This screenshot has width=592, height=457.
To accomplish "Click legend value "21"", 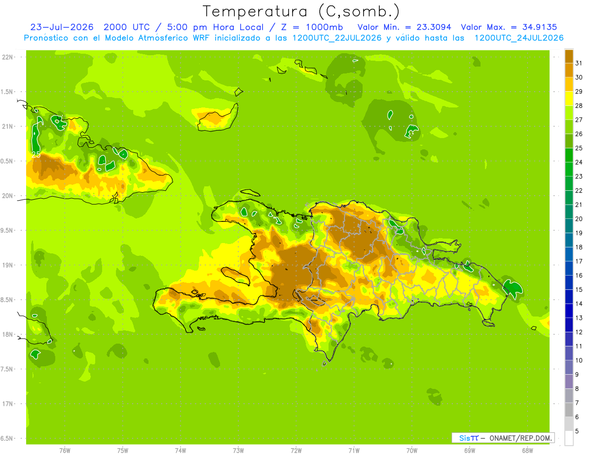I will [579, 205].
